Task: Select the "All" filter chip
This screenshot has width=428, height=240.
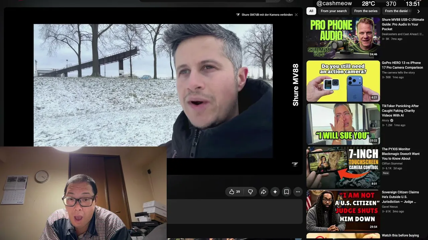Action: [311, 11]
